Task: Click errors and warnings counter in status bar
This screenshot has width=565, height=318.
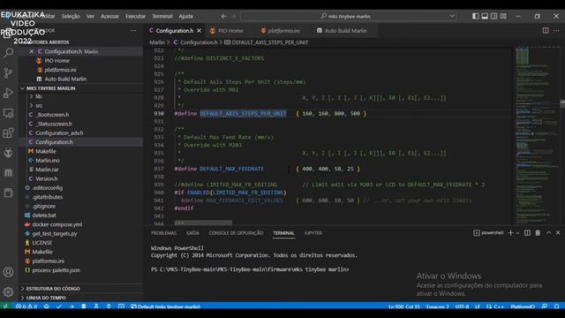Action: [26, 307]
